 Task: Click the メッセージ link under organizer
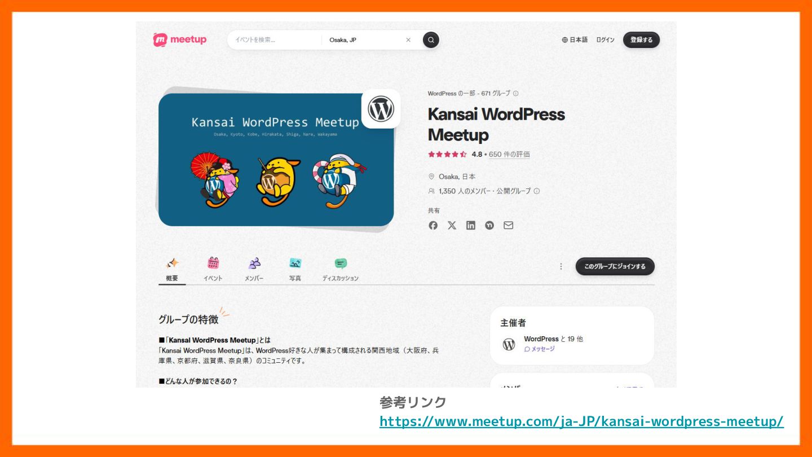coord(540,349)
